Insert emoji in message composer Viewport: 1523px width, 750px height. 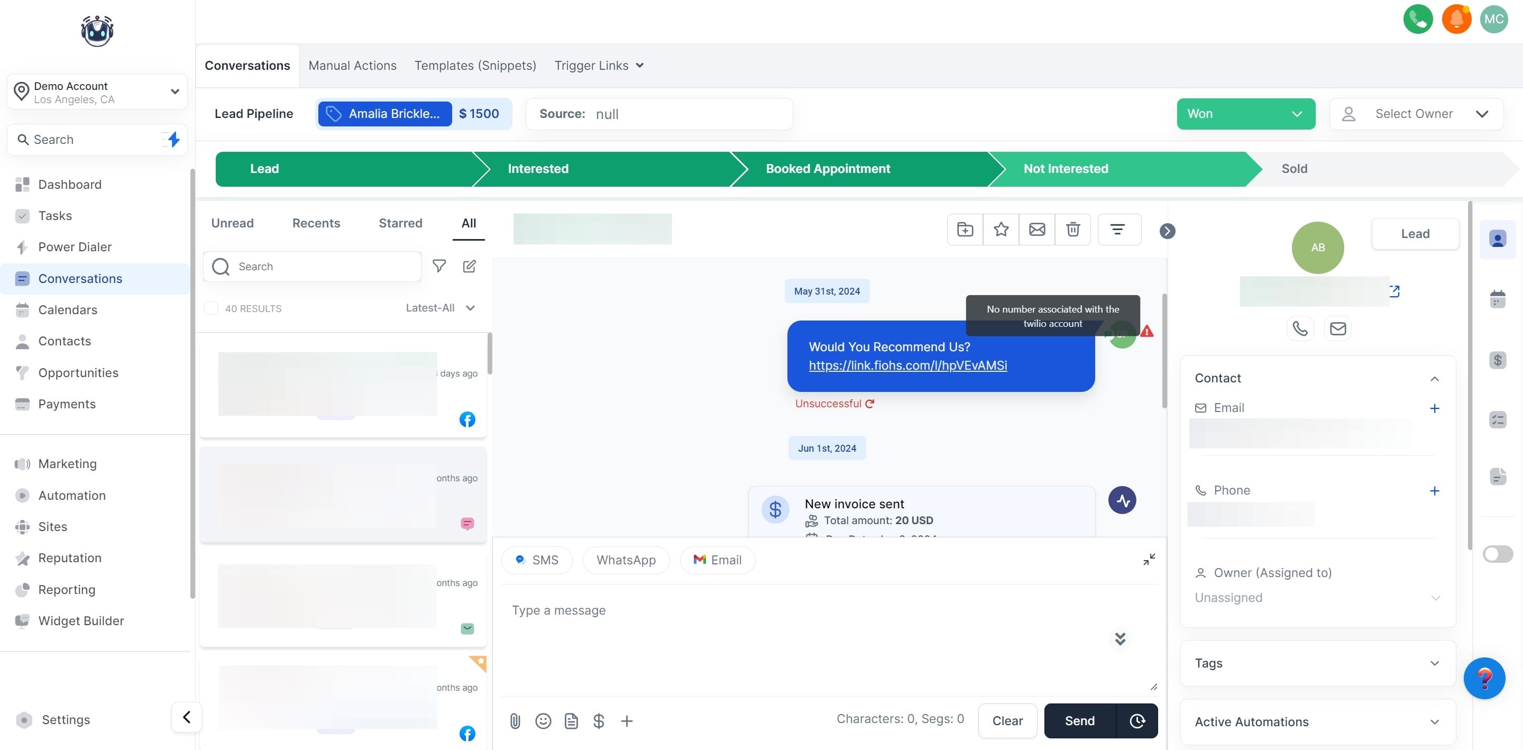[x=543, y=720]
